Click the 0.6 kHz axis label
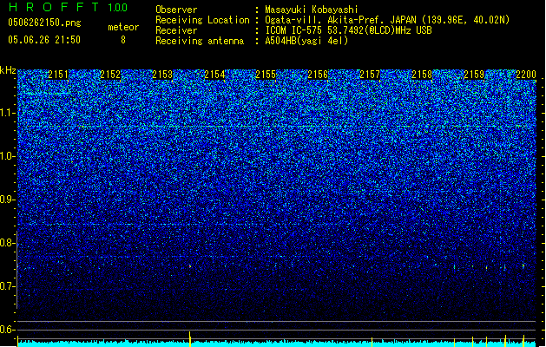 (x=7, y=330)
